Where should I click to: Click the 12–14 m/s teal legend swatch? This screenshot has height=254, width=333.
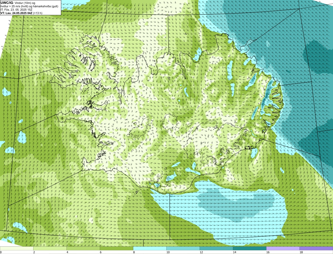(x=216, y=249)
